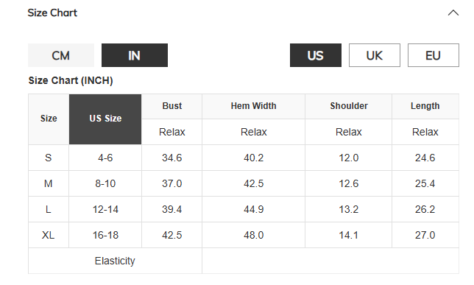Image resolution: width=474 pixels, height=285 pixels.
Task: Select the US Size column header
Action: 105,119
